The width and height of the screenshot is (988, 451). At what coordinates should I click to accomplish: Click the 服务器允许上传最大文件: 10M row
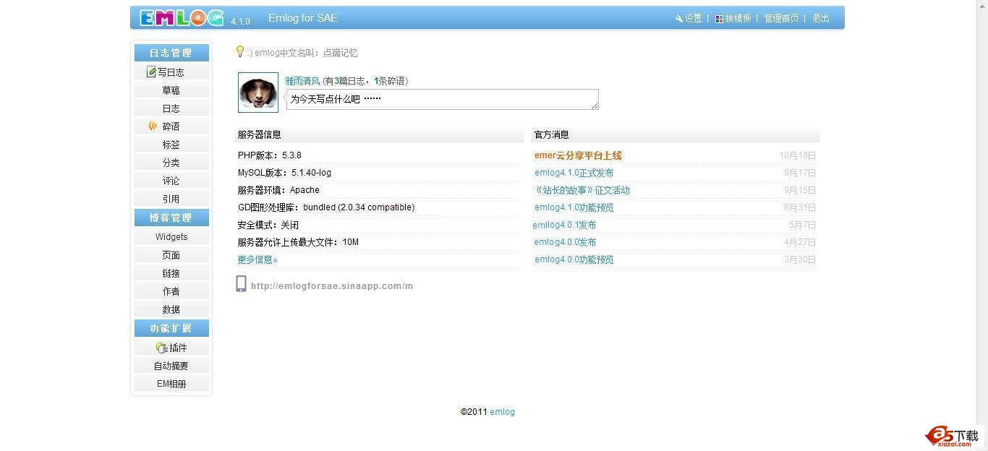pyautogui.click(x=378, y=242)
